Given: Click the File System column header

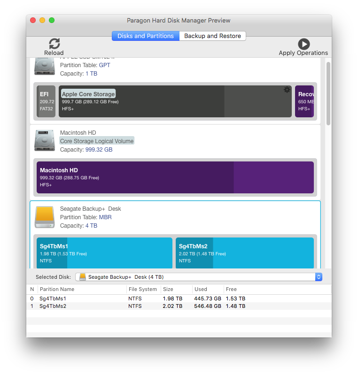Looking at the screenshot, I should (x=143, y=289).
